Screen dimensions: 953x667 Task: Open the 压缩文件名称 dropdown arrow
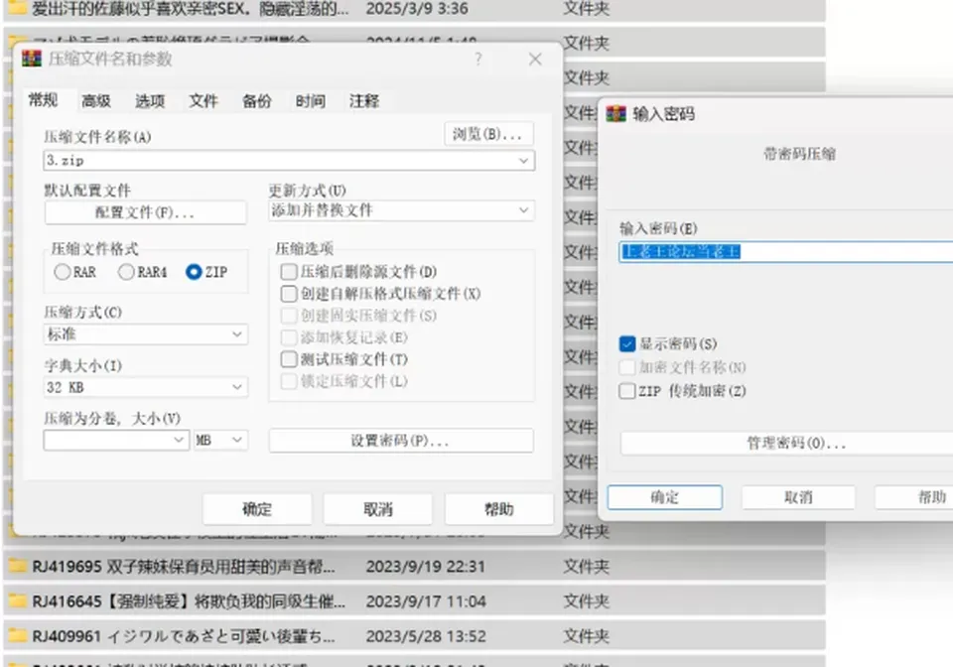pos(523,161)
